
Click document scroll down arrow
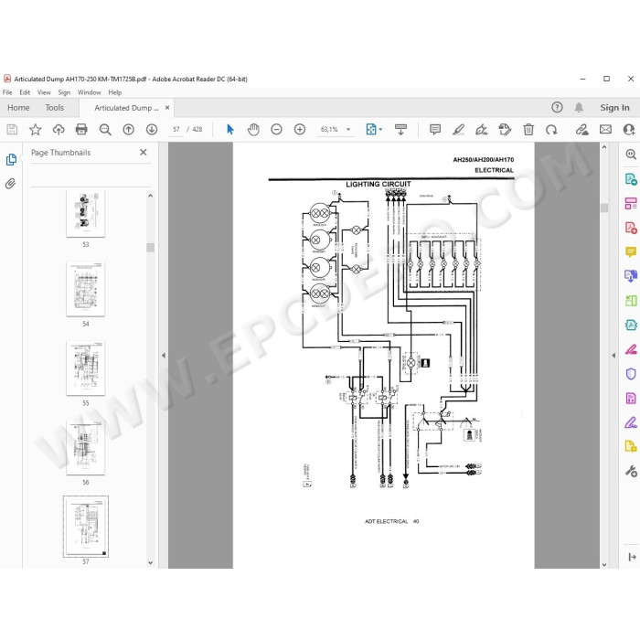click(x=604, y=564)
